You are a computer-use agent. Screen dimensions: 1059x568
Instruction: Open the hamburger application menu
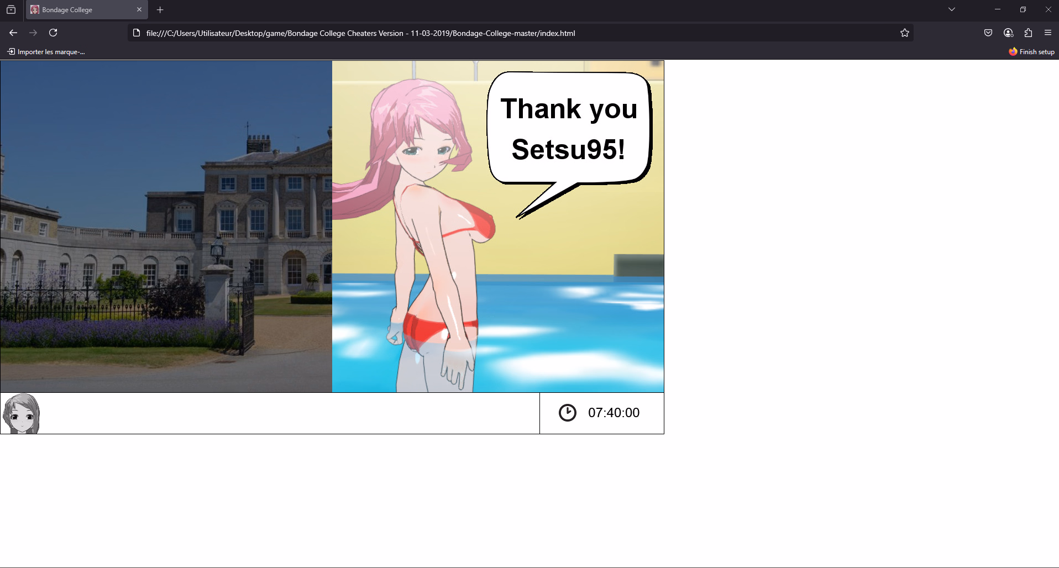click(x=1048, y=33)
